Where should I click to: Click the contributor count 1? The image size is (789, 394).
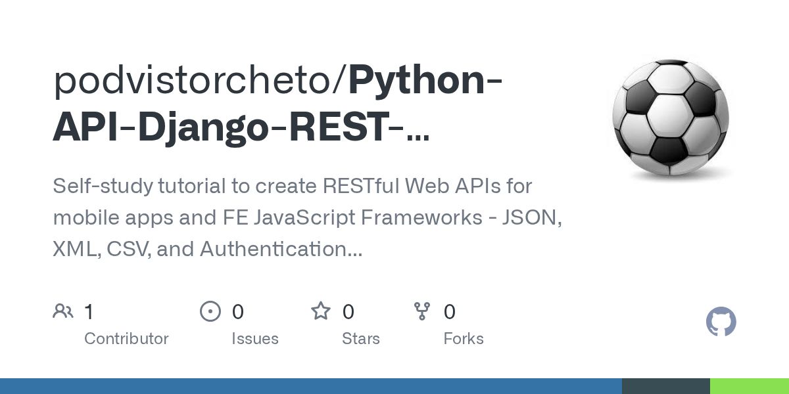[89, 311]
